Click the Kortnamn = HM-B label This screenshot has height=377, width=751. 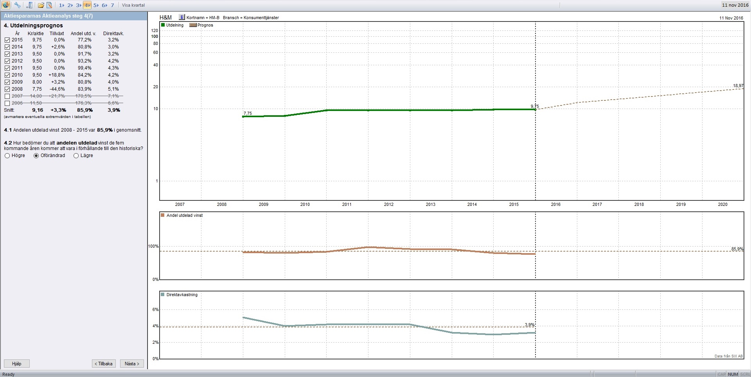(203, 18)
